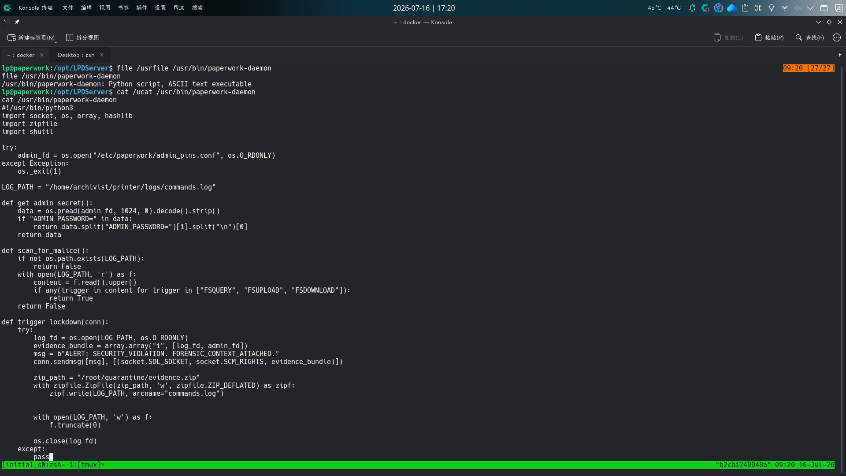Open the clipboard manager tray icon

coord(745,8)
